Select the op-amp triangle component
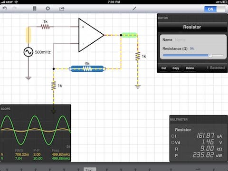The height and width of the screenshot is (171, 228). (x=91, y=35)
